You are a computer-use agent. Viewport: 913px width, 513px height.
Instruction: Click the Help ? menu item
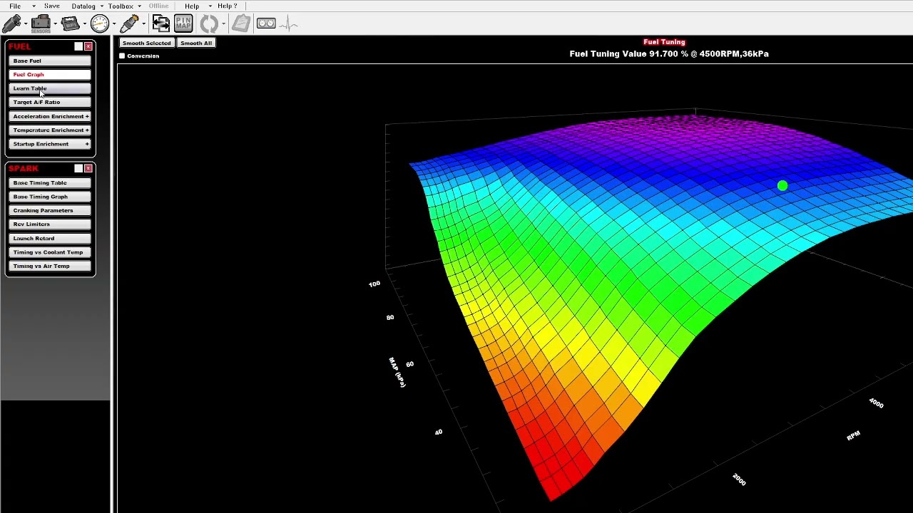coord(228,6)
